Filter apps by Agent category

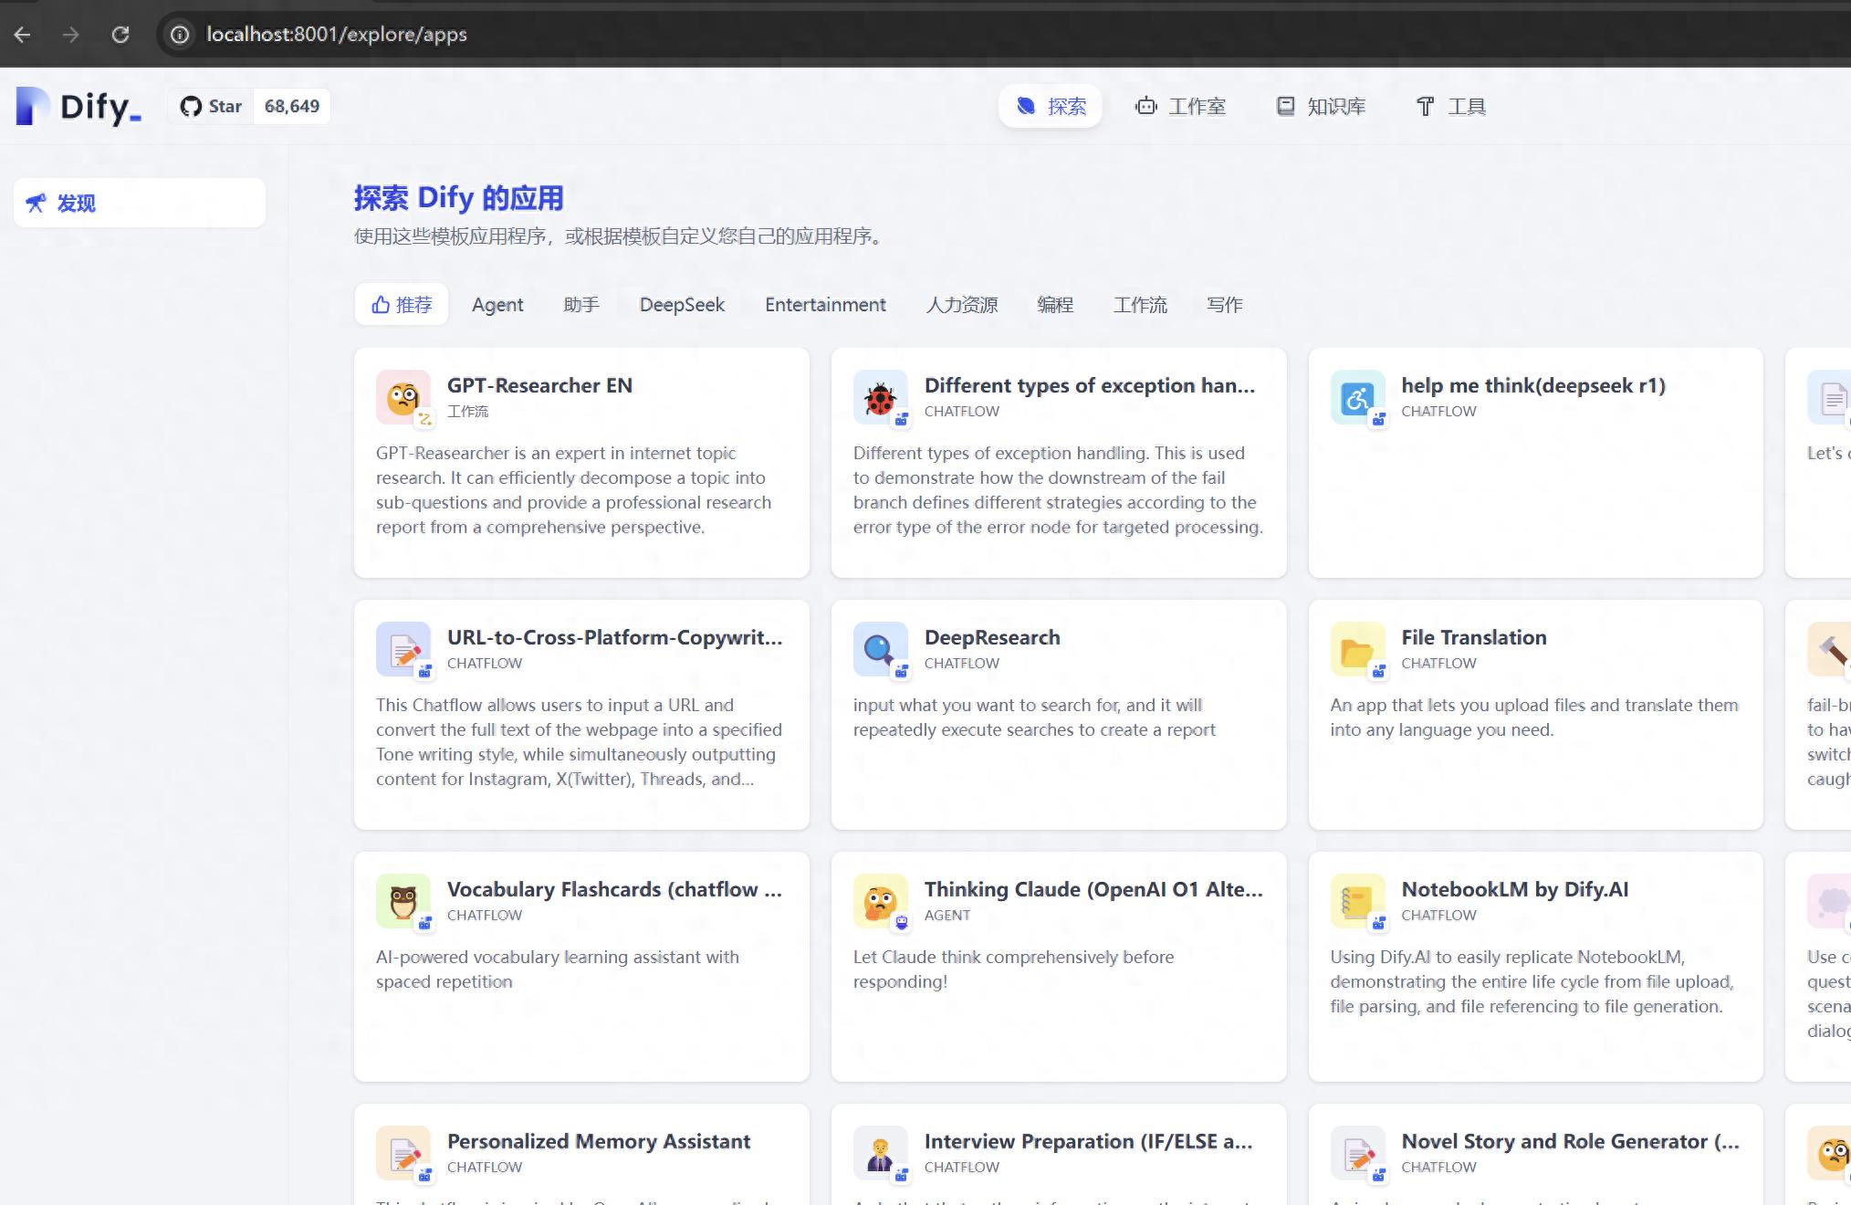coord(497,305)
